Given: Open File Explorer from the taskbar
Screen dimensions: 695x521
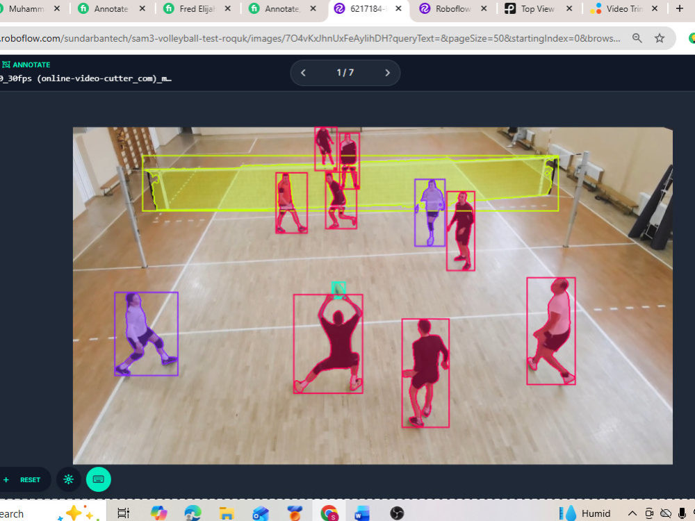Looking at the screenshot, I should 227,513.
